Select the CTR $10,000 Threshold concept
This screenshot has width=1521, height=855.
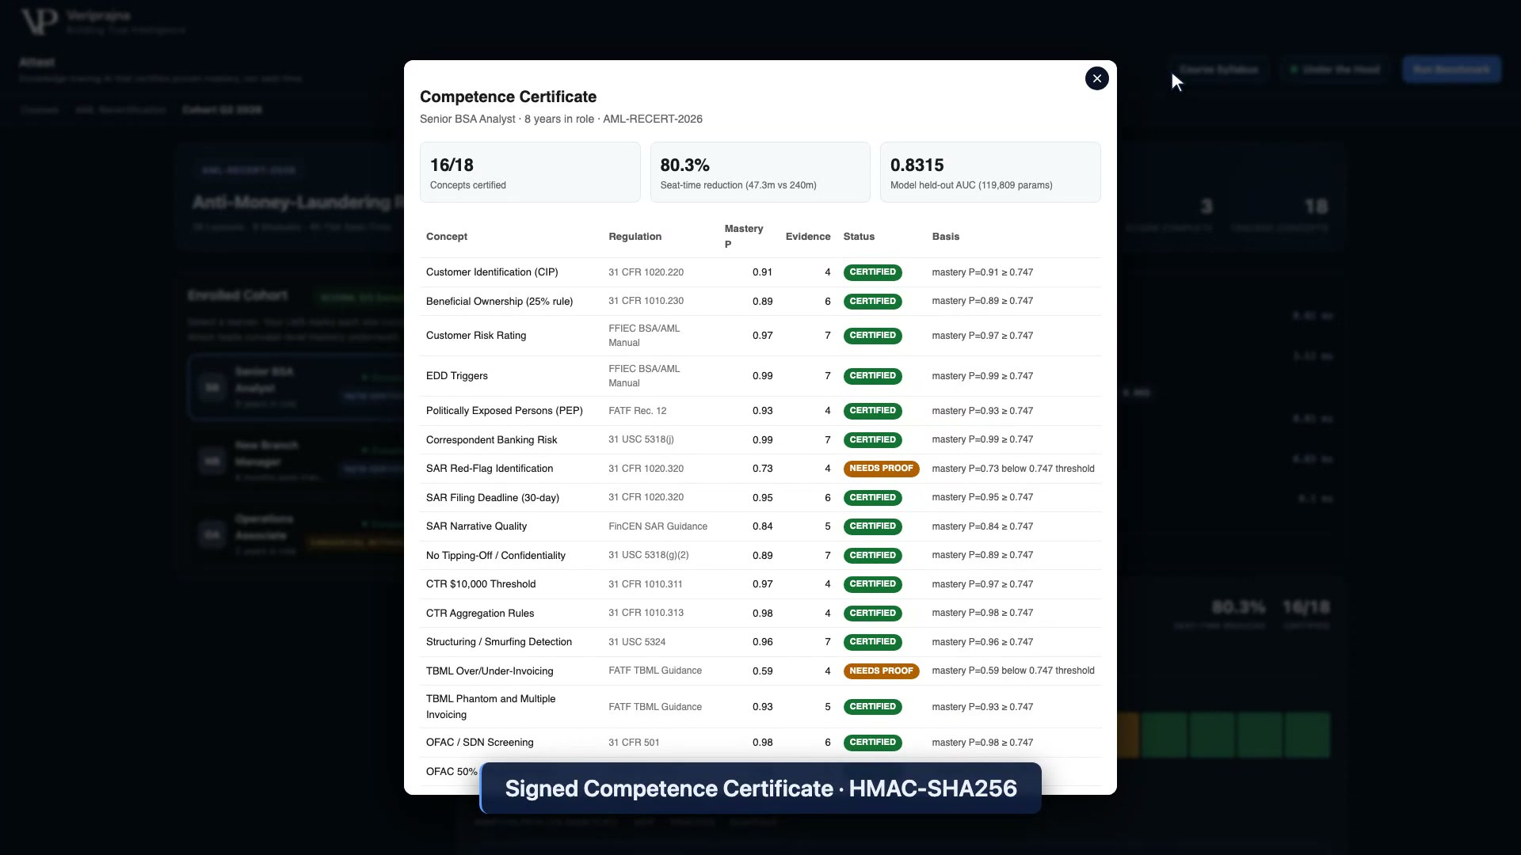point(481,584)
